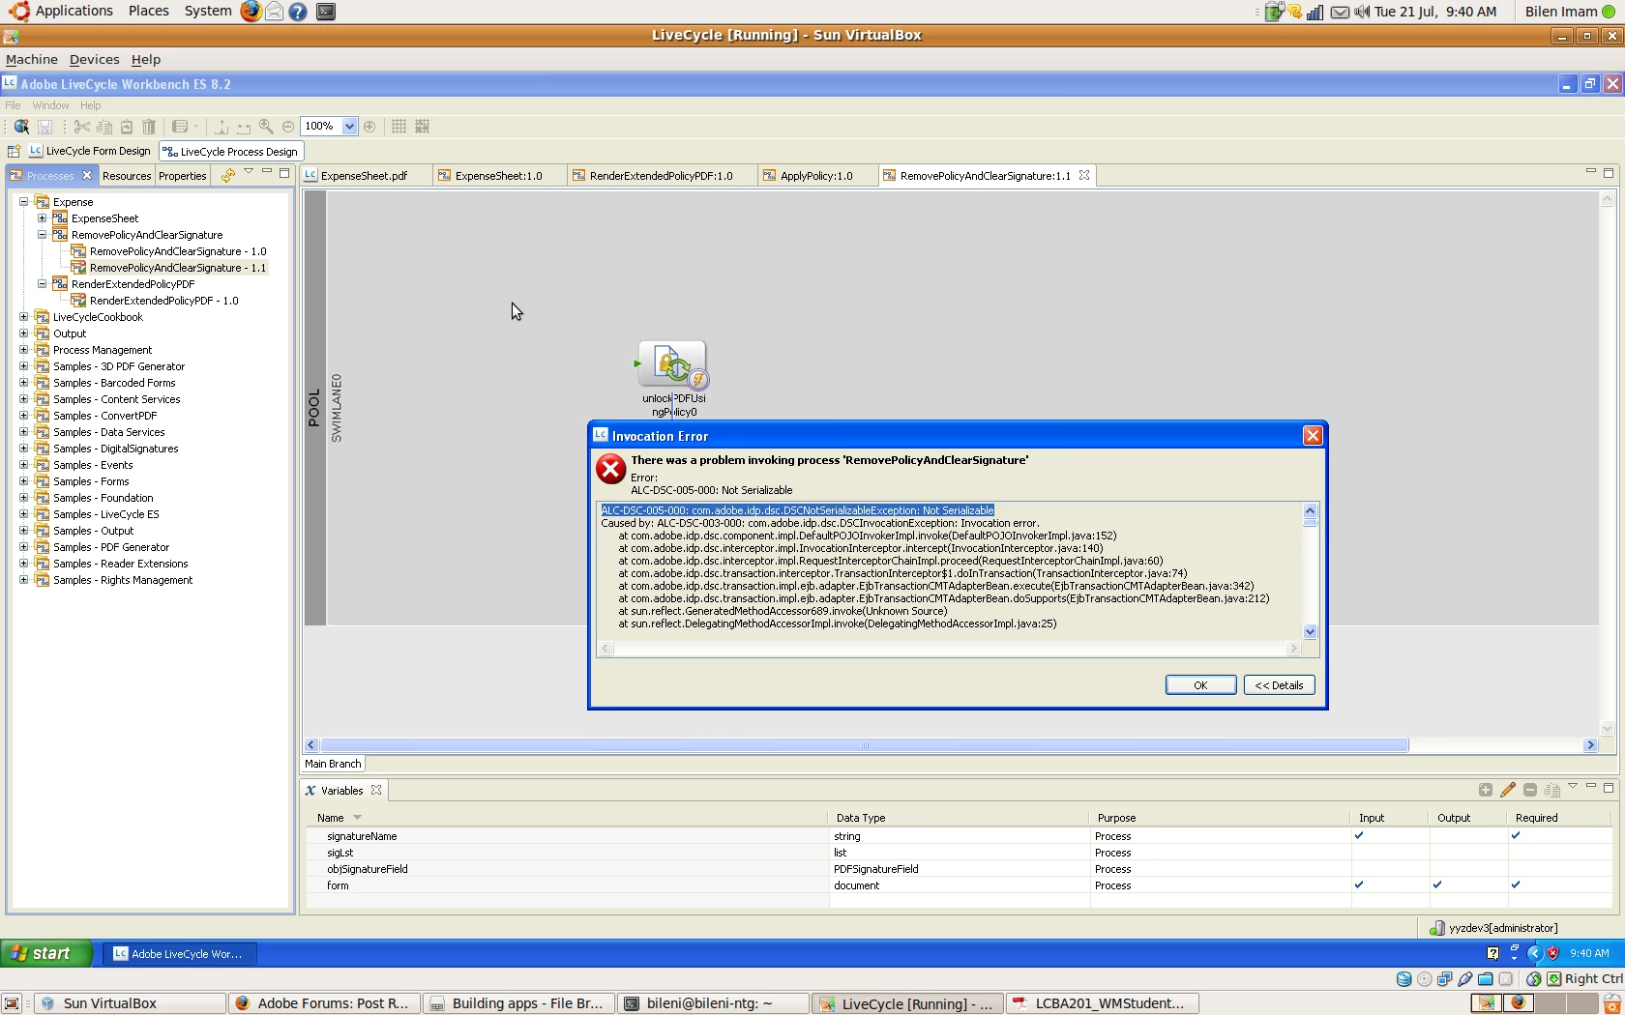Open the Processes view menu triangle
The image size is (1625, 1015).
coord(249,172)
